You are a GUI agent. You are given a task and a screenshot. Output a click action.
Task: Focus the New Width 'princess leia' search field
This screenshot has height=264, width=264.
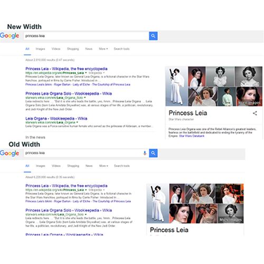pyautogui.click(x=86, y=36)
